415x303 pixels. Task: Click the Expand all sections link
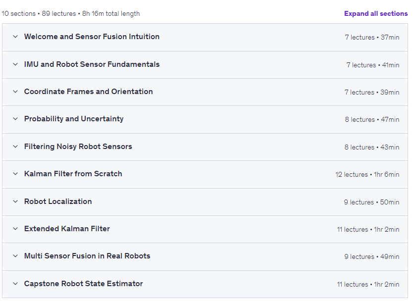376,13
